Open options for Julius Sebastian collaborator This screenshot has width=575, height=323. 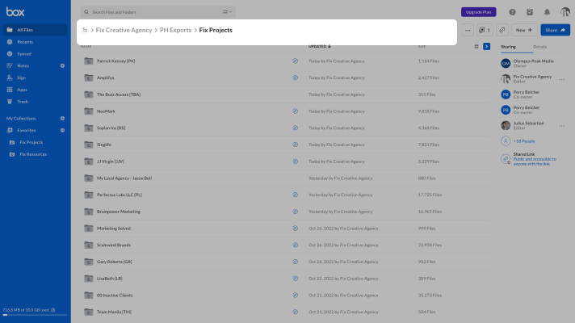tap(561, 126)
